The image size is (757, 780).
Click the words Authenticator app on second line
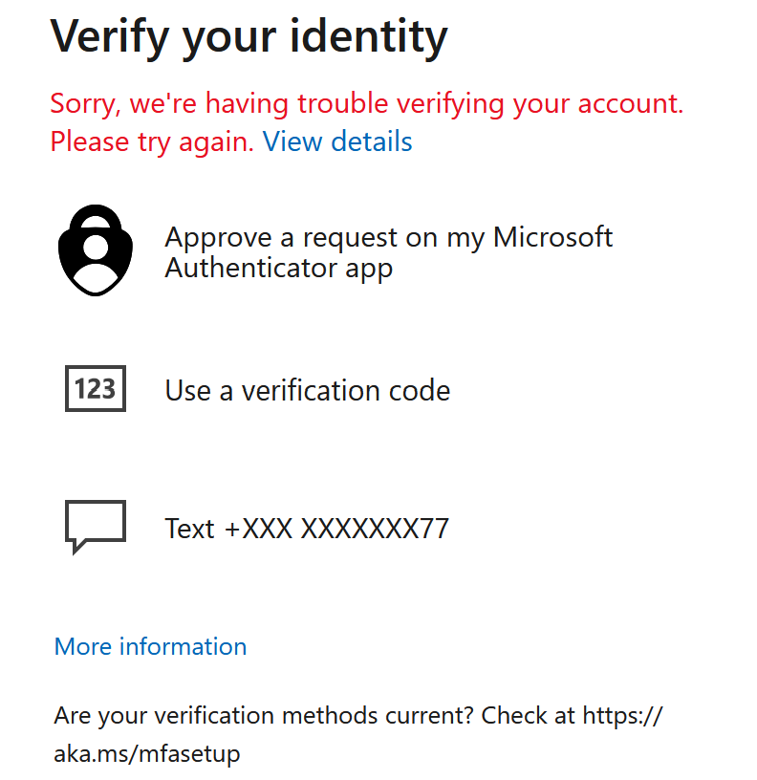pyautogui.click(x=278, y=268)
